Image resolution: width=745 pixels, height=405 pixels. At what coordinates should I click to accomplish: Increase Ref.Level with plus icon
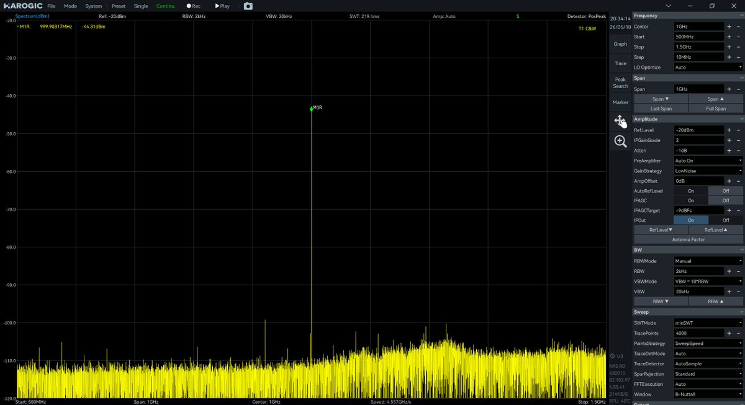tap(729, 130)
